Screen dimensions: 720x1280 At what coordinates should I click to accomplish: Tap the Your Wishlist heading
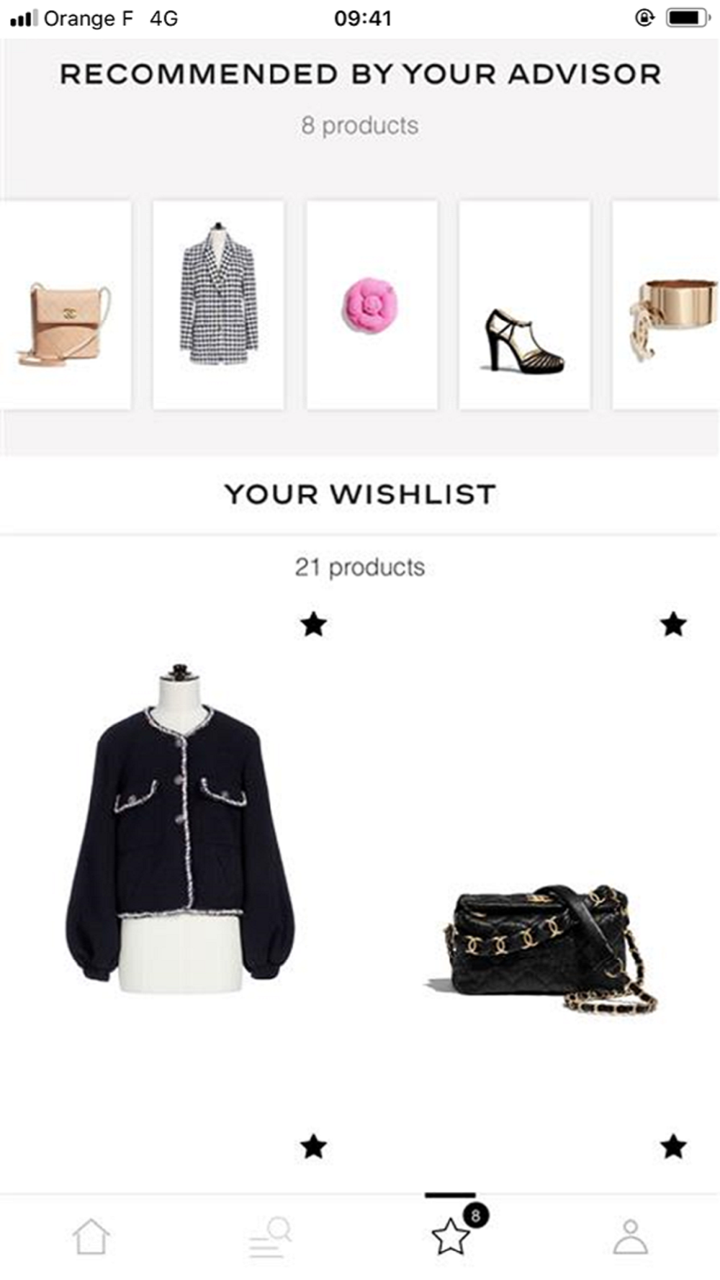click(360, 495)
